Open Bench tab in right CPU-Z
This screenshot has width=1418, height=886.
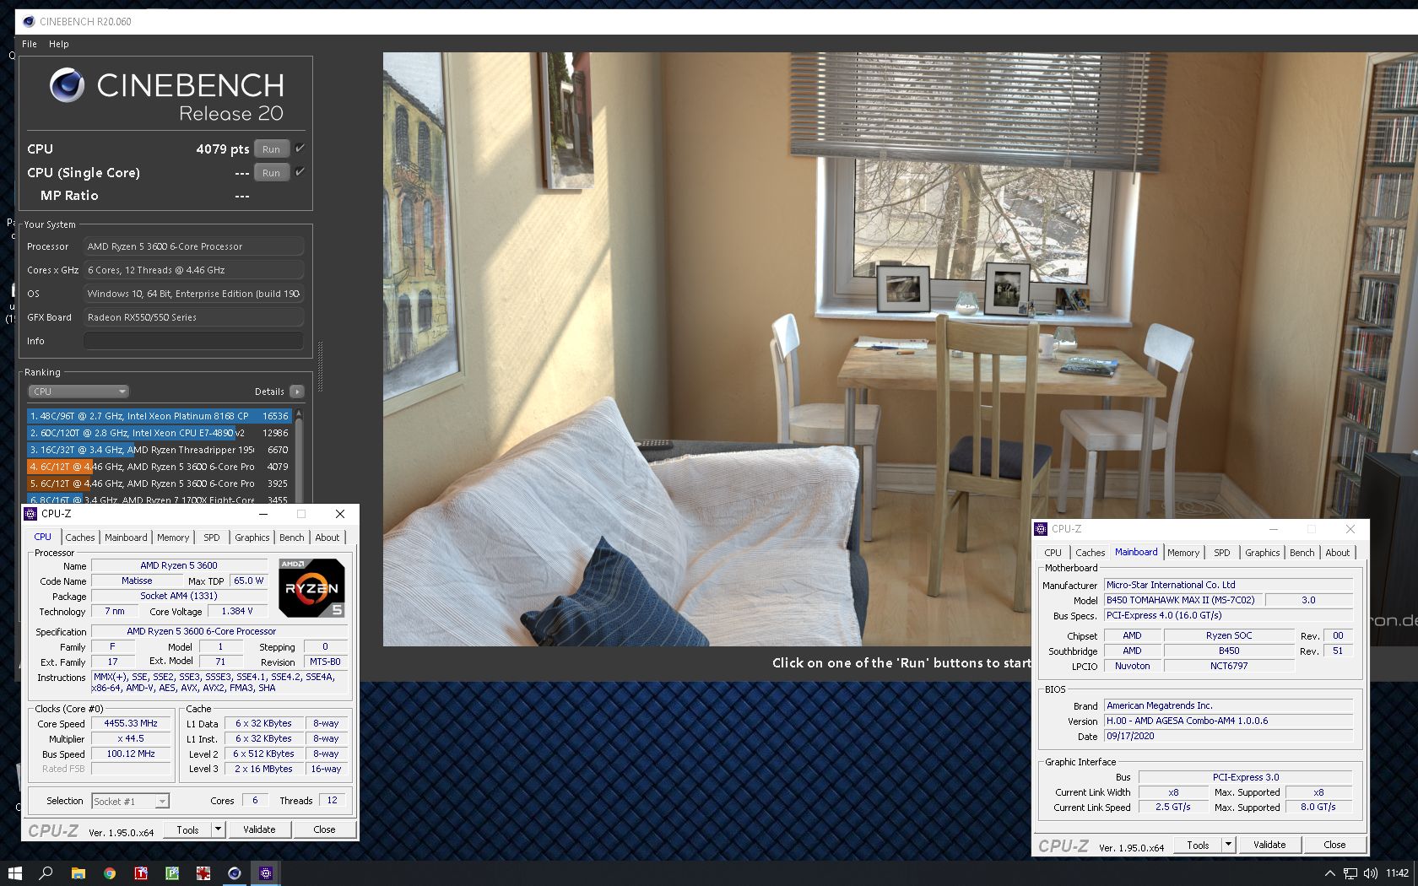tap(1302, 553)
